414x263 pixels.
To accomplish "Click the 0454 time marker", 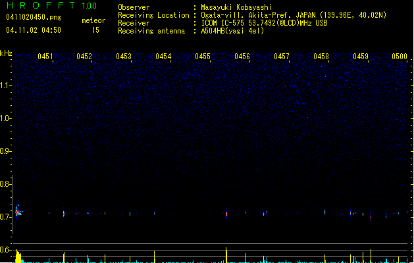I will click(163, 57).
